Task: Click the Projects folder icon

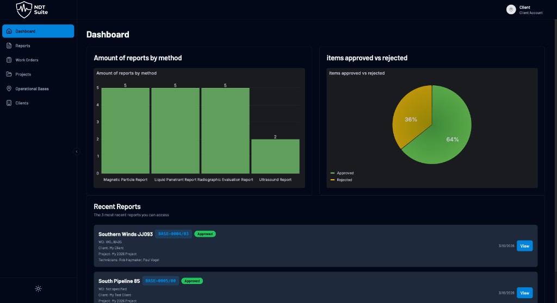Action: (x=9, y=74)
